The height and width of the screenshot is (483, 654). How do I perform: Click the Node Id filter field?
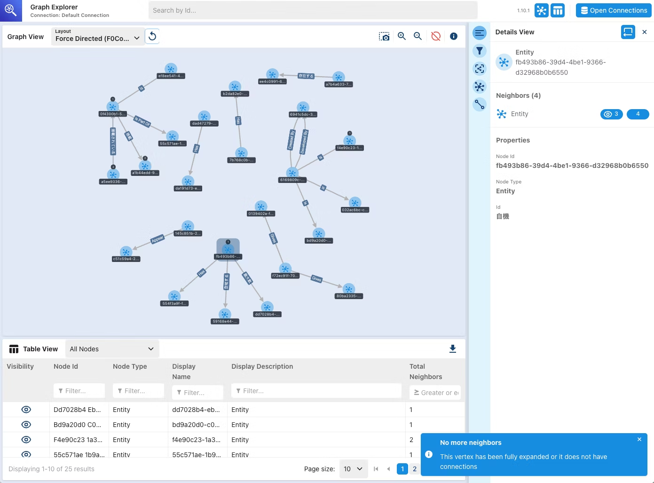(79, 391)
